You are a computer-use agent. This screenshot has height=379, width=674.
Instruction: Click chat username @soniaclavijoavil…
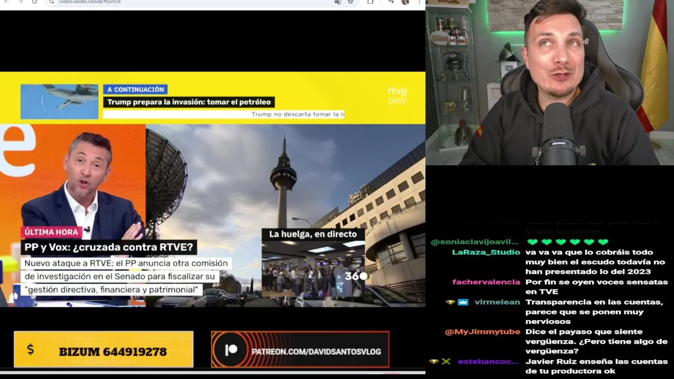[x=474, y=242]
